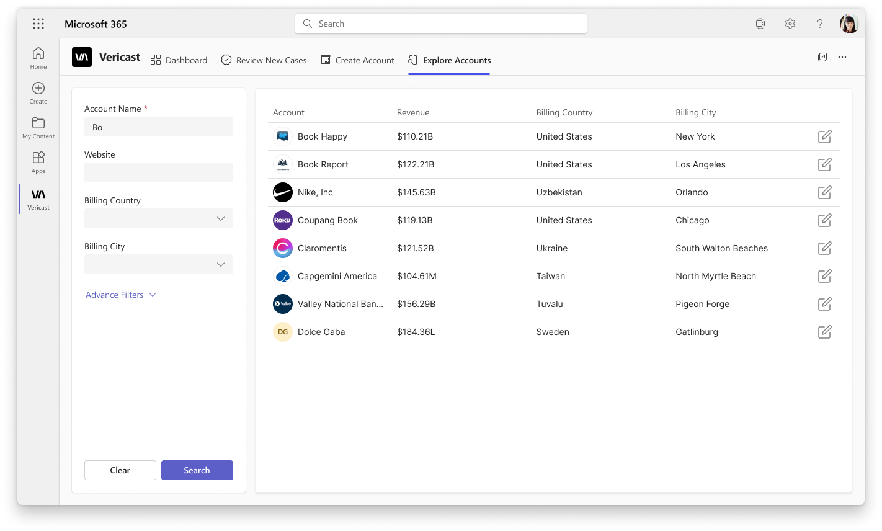
Task: Open the Microsoft 365 app launcher grid
Action: [x=38, y=24]
